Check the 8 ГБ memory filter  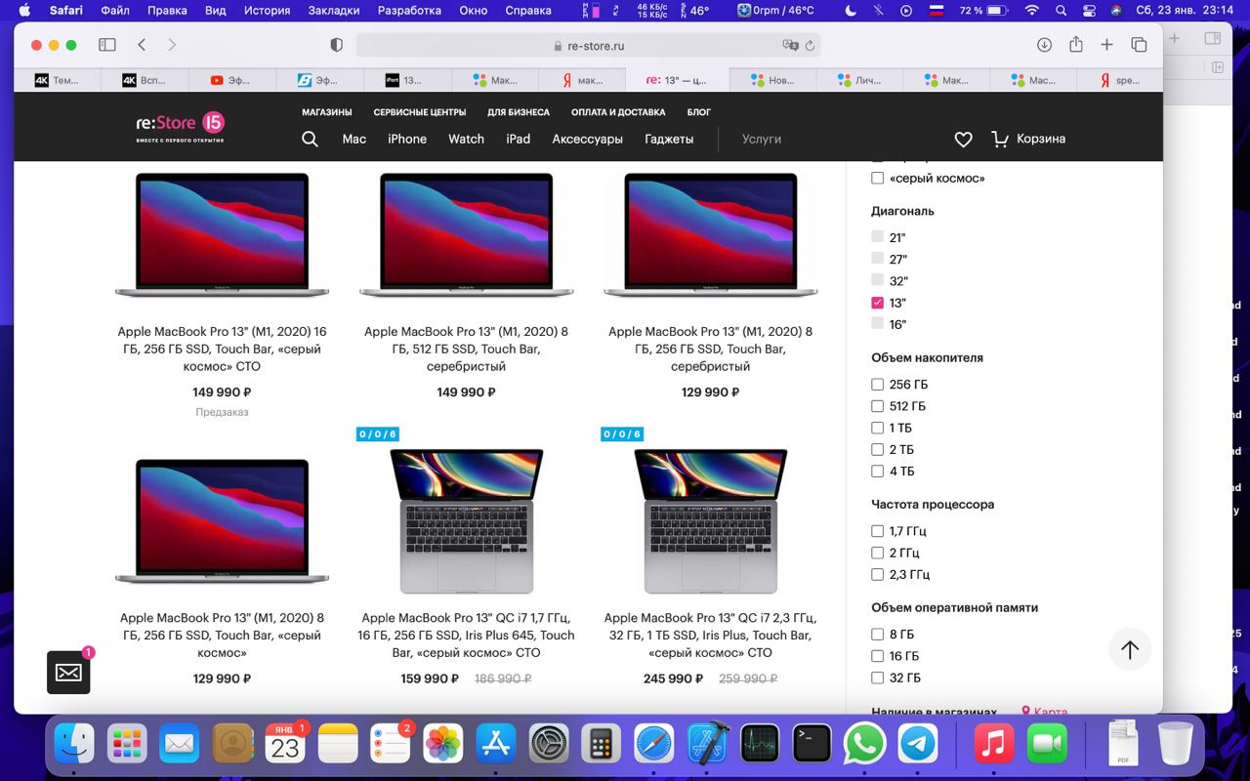point(877,635)
